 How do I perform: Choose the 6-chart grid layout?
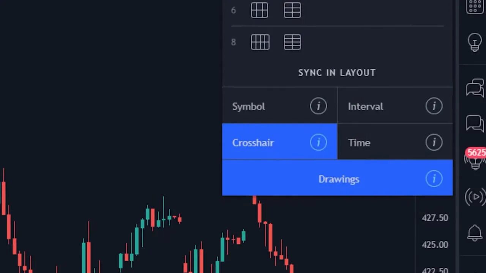[x=260, y=10]
